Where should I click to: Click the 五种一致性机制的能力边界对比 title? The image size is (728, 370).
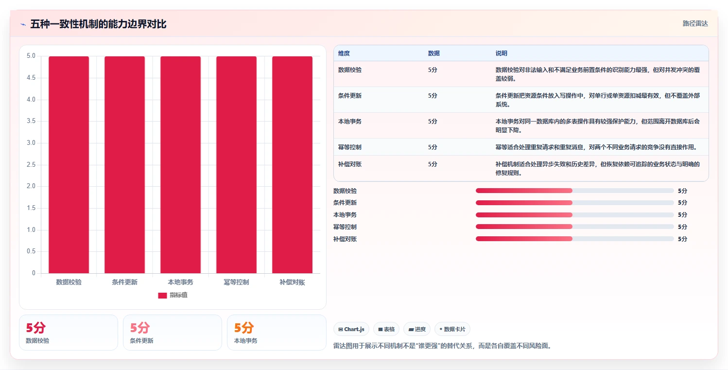98,24
